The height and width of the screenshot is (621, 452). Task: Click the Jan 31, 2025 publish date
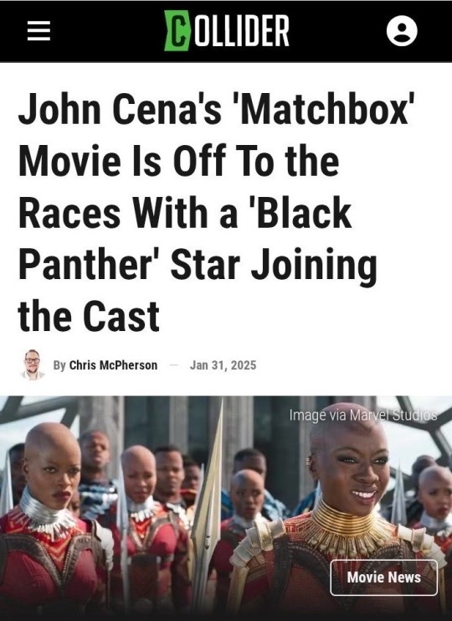click(223, 365)
